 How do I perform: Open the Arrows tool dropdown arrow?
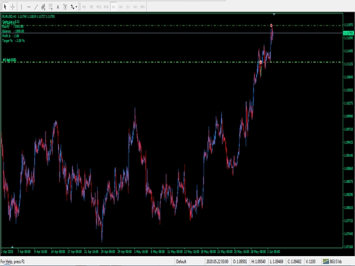click(77, 7)
